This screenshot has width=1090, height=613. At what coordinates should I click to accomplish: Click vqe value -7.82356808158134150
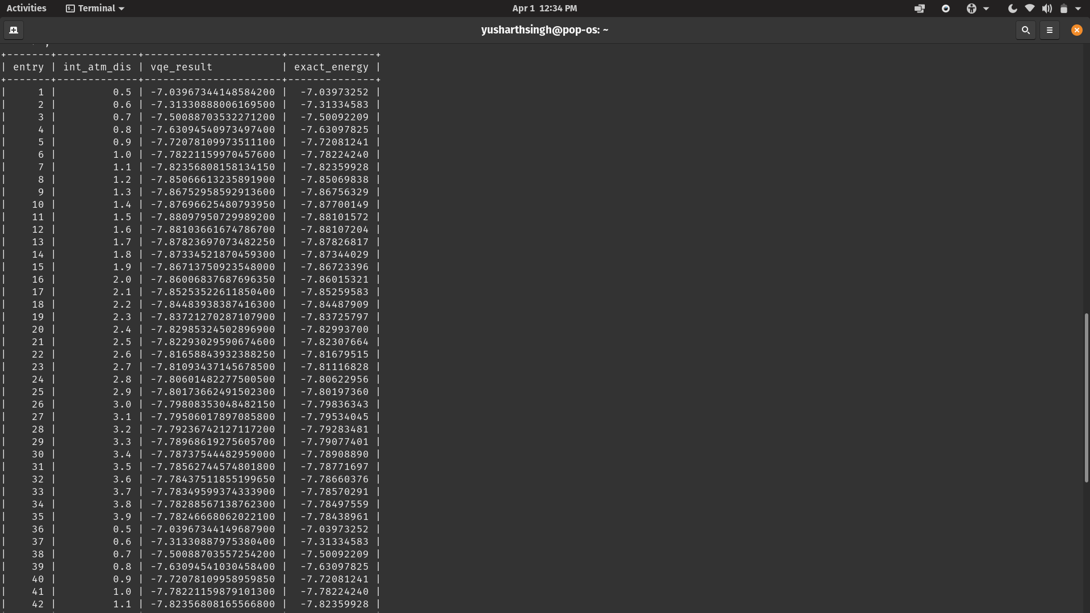(213, 167)
